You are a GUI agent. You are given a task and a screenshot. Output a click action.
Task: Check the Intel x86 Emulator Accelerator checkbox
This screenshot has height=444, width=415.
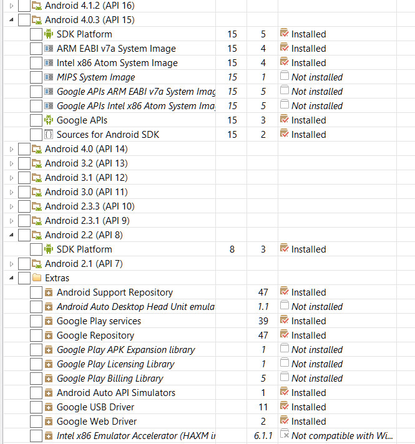[x=36, y=436]
